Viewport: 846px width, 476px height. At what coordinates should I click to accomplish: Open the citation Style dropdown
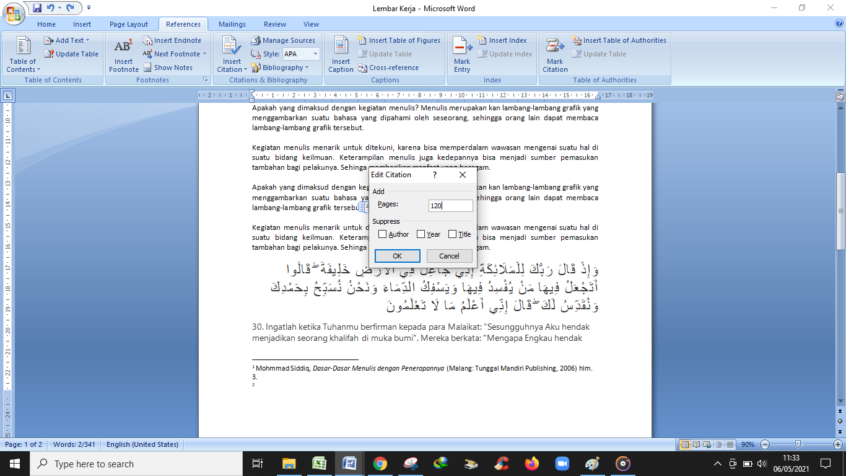315,54
